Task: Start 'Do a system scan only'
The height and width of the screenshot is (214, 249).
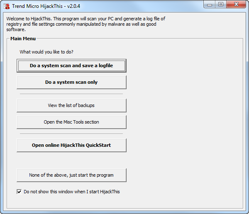Action: coord(71,82)
